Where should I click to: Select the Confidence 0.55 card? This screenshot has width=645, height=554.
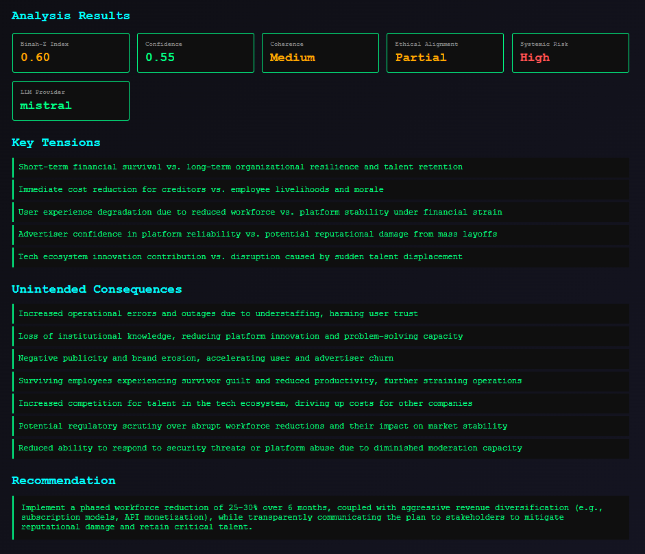(195, 53)
